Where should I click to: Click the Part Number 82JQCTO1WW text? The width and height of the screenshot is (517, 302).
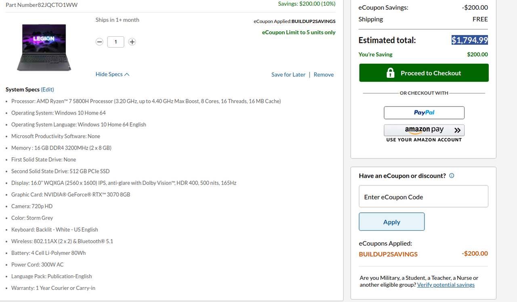(x=42, y=5)
